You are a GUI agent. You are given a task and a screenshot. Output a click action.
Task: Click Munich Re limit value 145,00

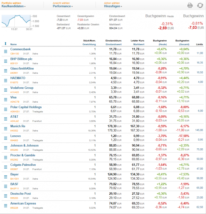pyautogui.click(x=199, y=130)
